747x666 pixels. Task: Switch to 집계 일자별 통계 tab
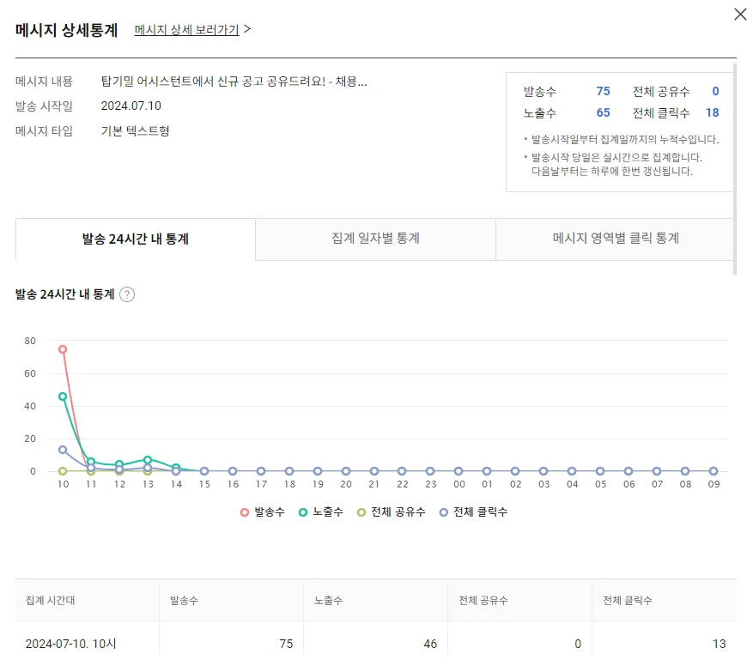point(375,239)
